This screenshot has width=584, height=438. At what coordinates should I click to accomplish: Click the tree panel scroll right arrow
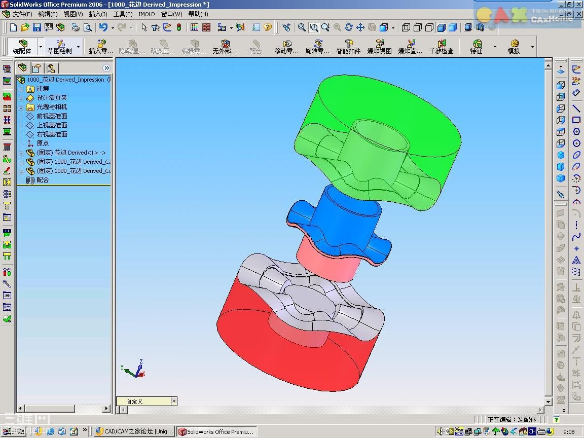pyautogui.click(x=106, y=409)
